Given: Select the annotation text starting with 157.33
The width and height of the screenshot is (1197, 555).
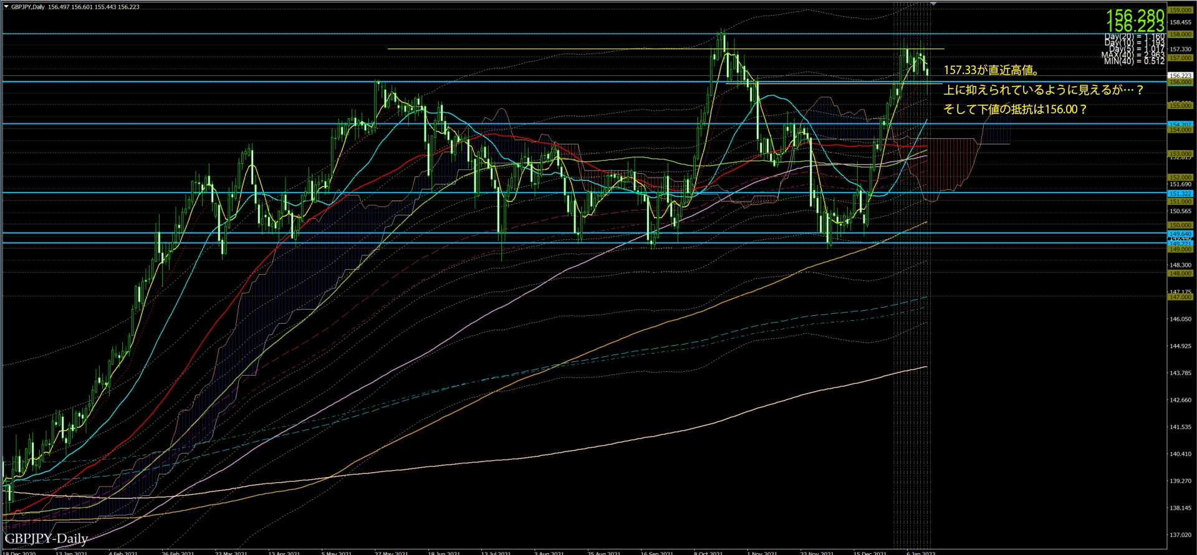Looking at the screenshot, I should coord(991,70).
